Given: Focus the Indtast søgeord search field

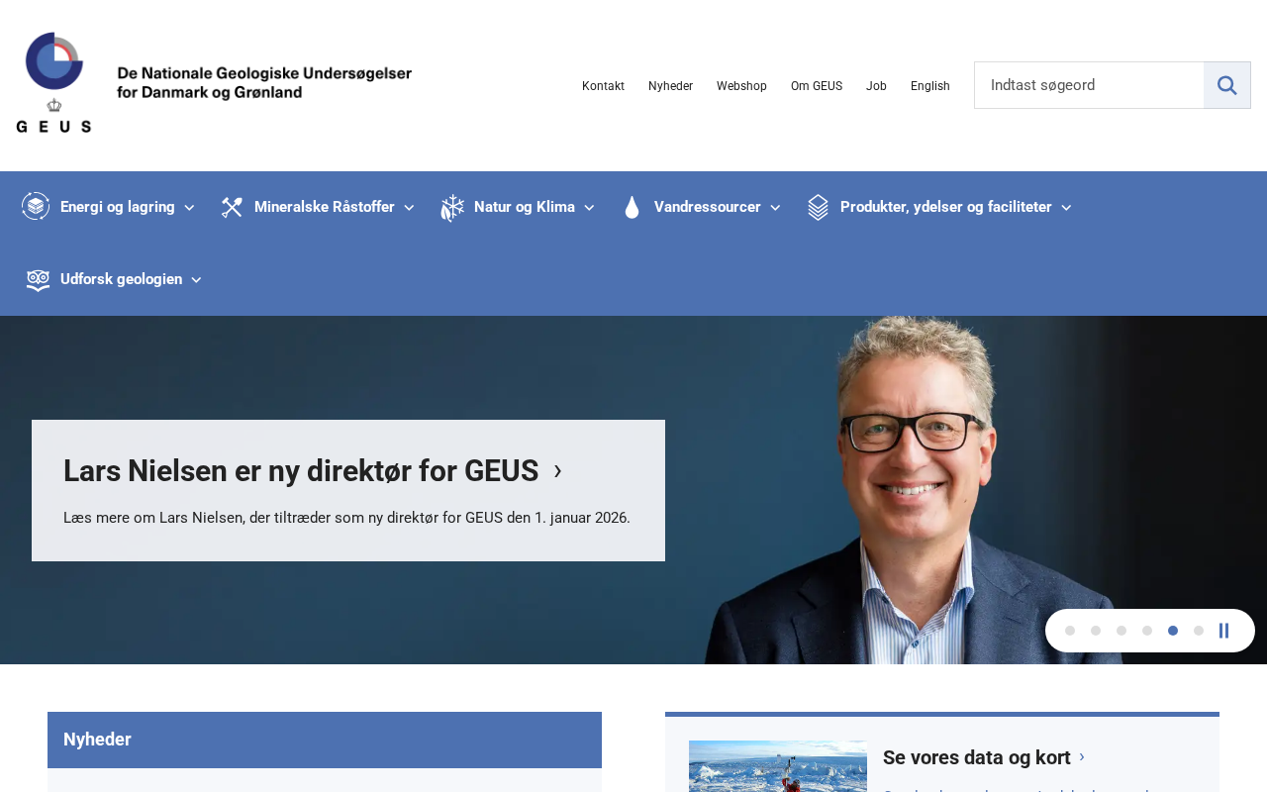Looking at the screenshot, I should pyautogui.click(x=1089, y=85).
